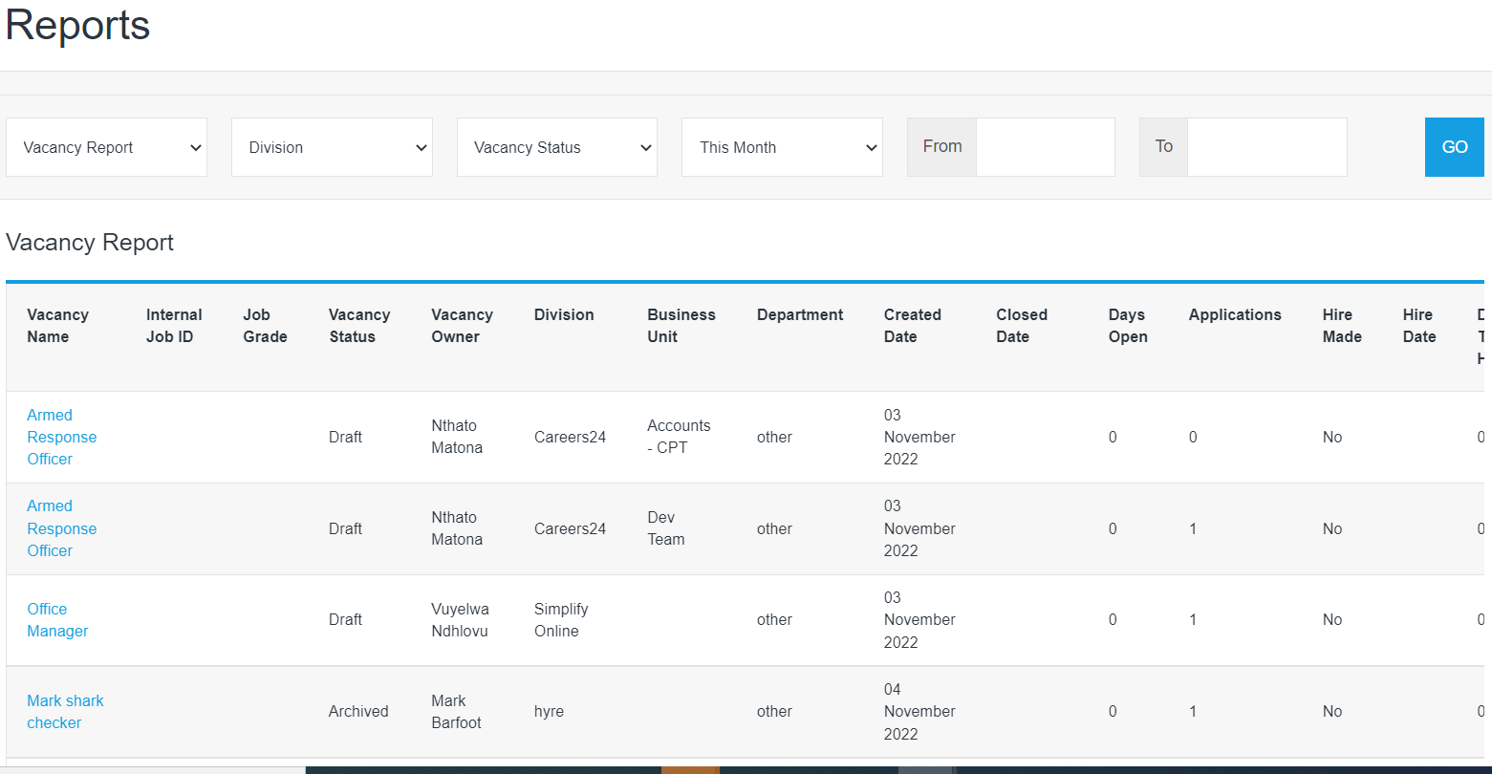Select Vuyelwa Ndhlovu owner cell
Screen dimensions: 1492x774
coord(460,620)
